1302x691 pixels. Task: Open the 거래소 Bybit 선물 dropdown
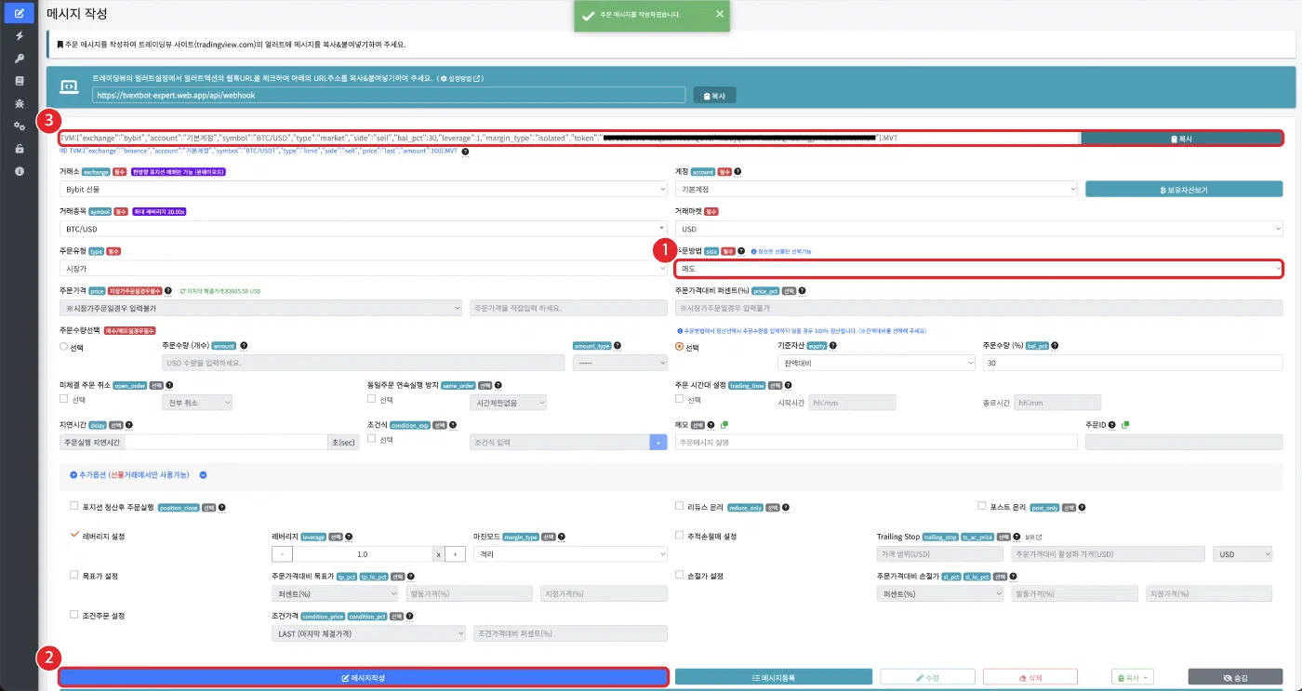[x=363, y=189]
